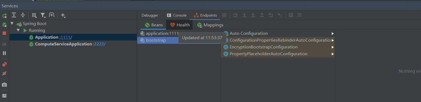Screen dimensions: 421x102
Task: Click Show Execution Point icon
Action: tap(235, 15)
